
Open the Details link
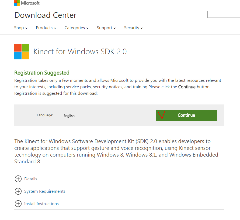[x=31, y=179]
